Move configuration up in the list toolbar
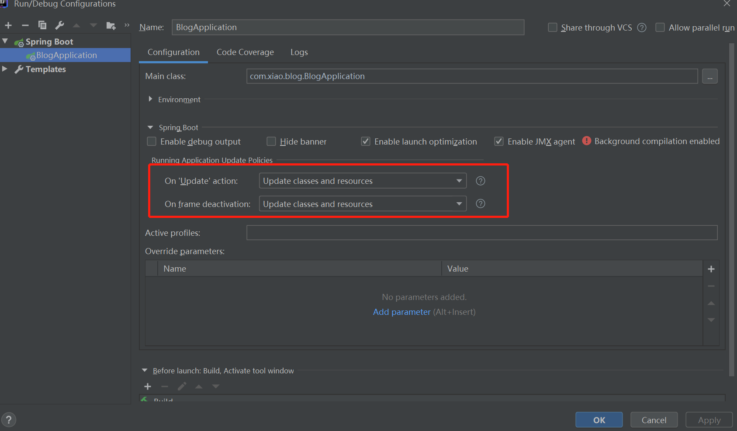This screenshot has height=431, width=737. point(76,25)
